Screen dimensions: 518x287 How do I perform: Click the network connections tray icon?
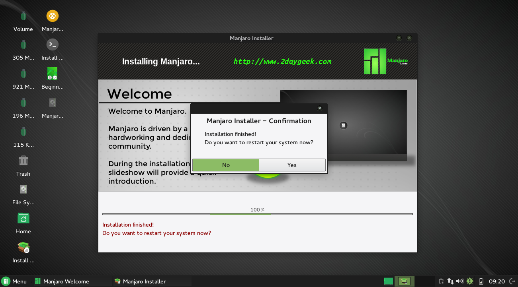[x=451, y=281]
